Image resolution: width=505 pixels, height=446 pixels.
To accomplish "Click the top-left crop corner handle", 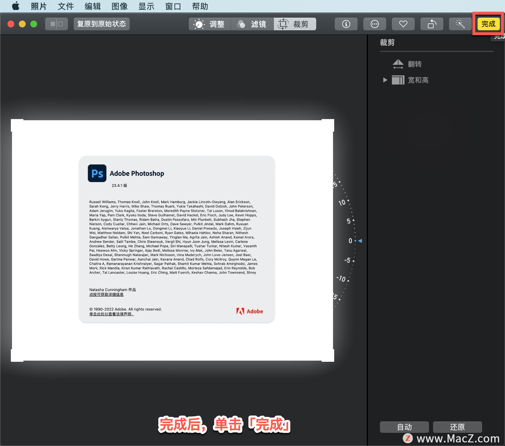I will [x=17, y=125].
